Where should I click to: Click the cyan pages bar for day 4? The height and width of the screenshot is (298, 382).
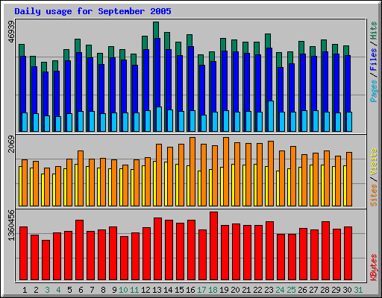pos(58,124)
